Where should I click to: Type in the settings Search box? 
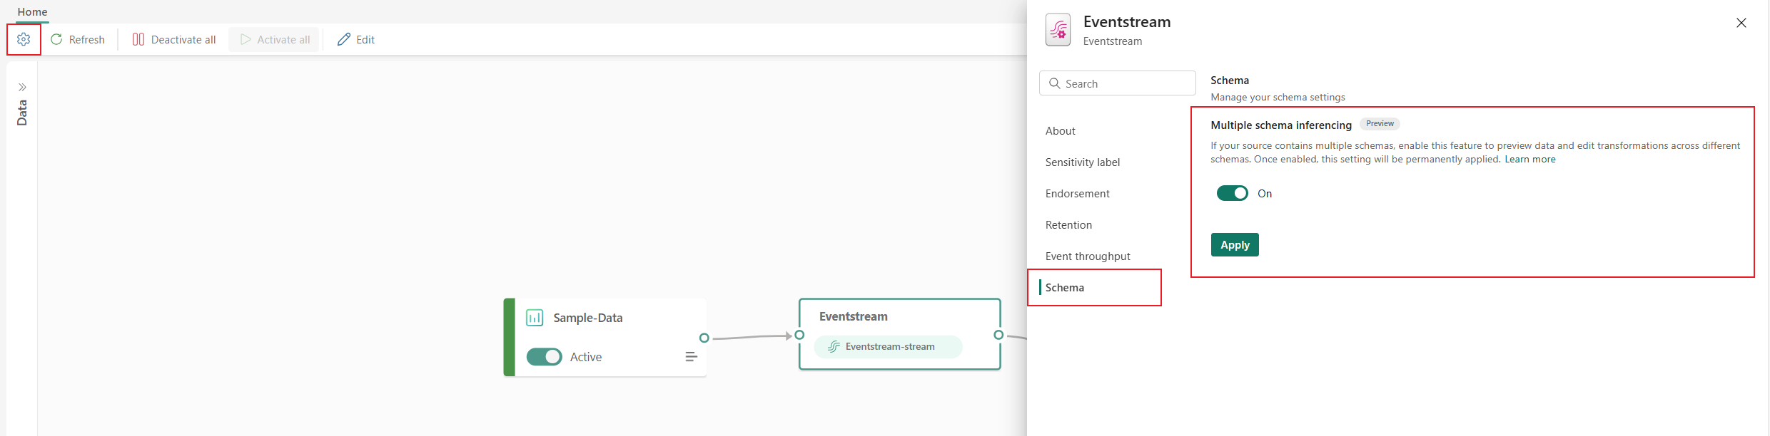pos(1124,83)
